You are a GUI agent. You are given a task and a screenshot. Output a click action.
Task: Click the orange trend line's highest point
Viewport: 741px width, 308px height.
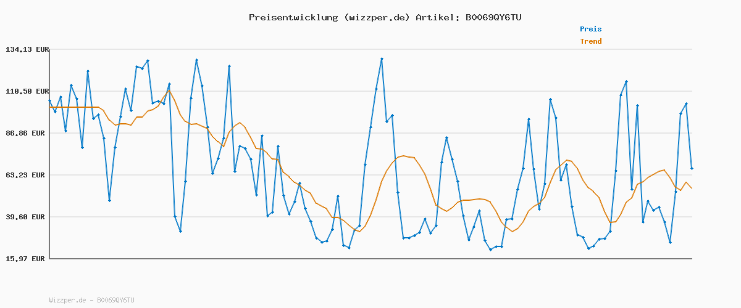pos(169,90)
